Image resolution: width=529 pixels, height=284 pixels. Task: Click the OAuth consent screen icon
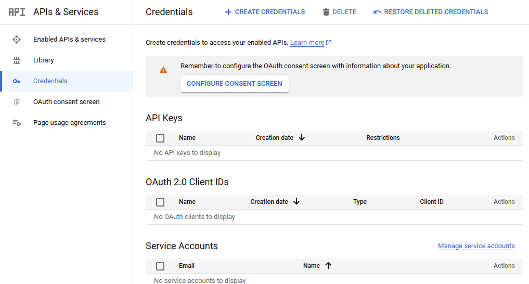point(17,102)
